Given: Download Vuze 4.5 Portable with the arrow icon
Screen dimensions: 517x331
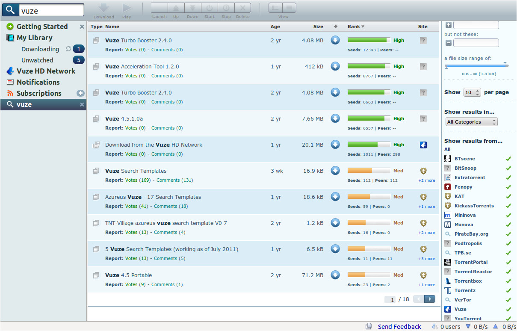Looking at the screenshot, I should (335, 275).
